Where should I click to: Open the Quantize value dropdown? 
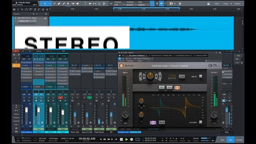click(x=120, y=5)
